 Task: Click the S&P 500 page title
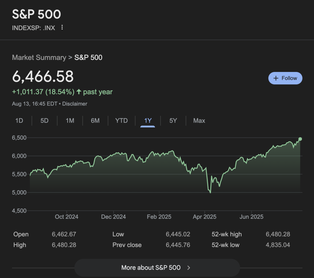36,14
